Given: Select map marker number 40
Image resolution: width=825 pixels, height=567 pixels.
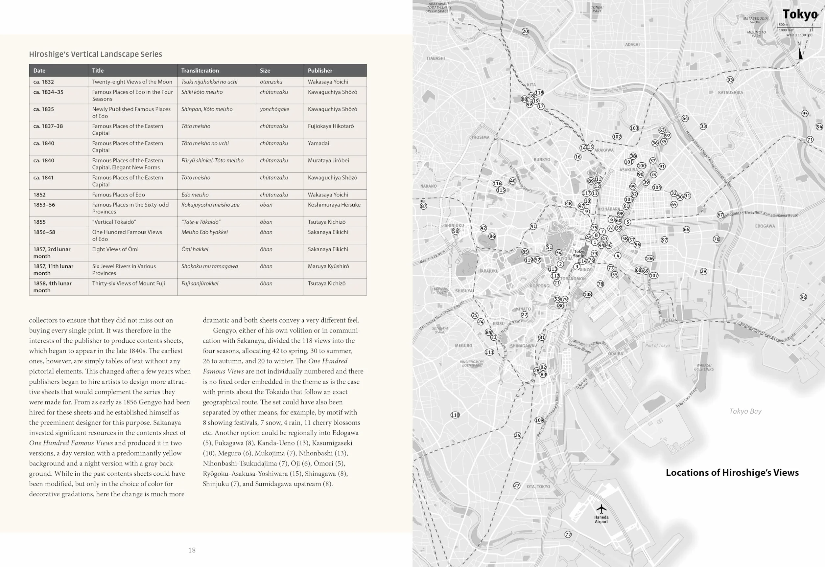Looking at the screenshot, I should (x=512, y=180).
